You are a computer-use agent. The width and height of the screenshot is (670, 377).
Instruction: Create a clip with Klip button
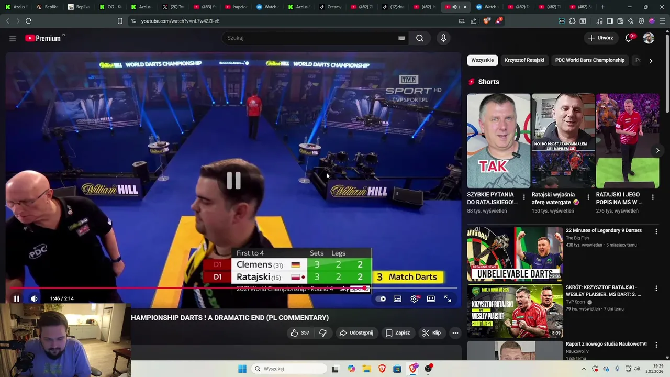432,333
